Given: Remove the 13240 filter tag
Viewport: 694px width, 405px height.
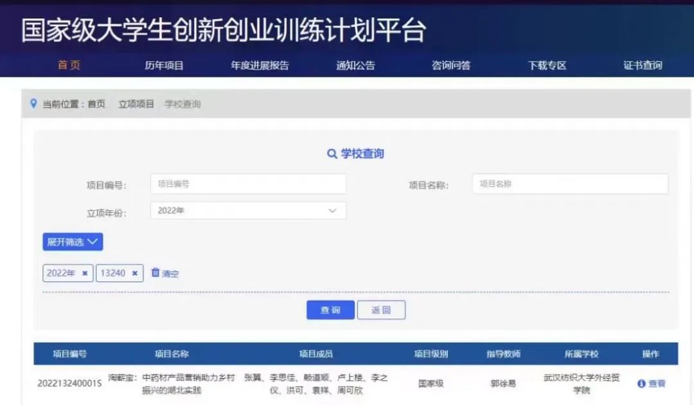Looking at the screenshot, I should [x=134, y=273].
